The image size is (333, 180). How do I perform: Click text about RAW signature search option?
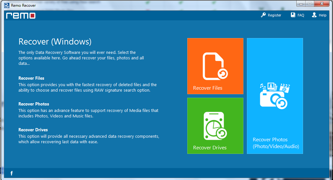pyautogui.click(x=87, y=87)
